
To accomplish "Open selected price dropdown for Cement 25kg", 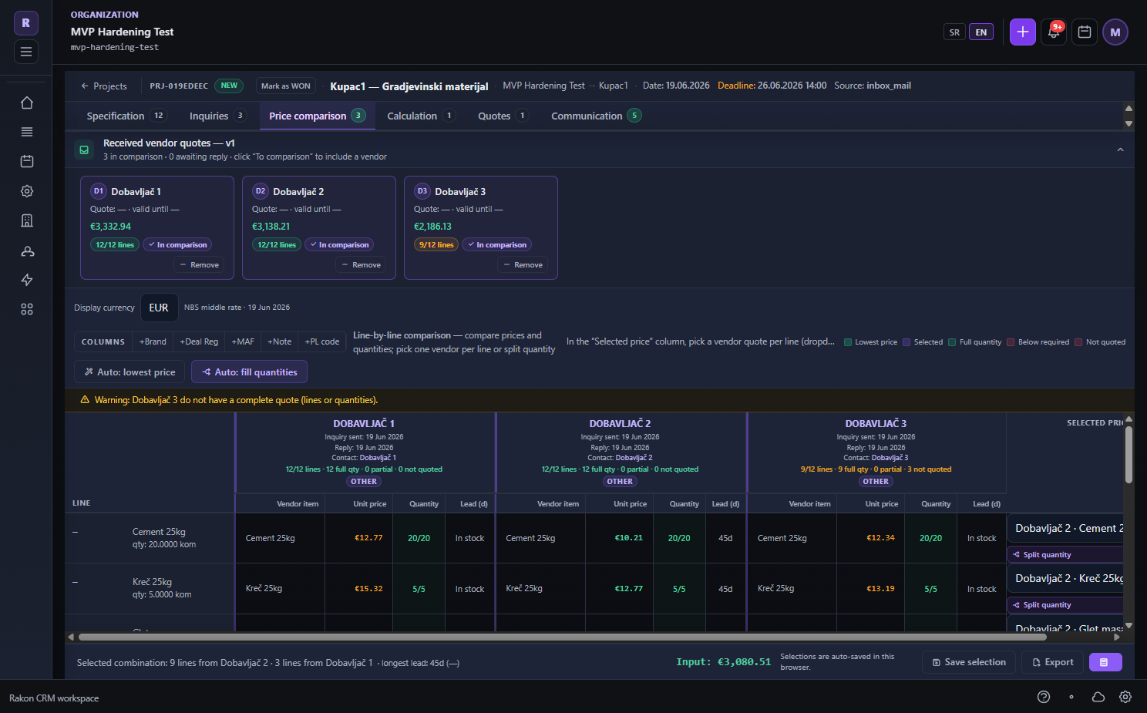I will 1067,529.
